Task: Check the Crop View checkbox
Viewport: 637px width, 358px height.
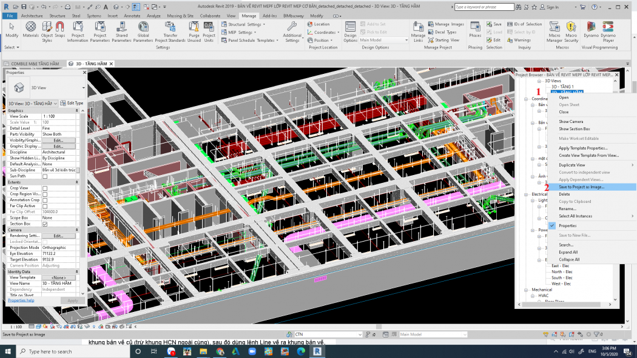Action: [x=45, y=188]
